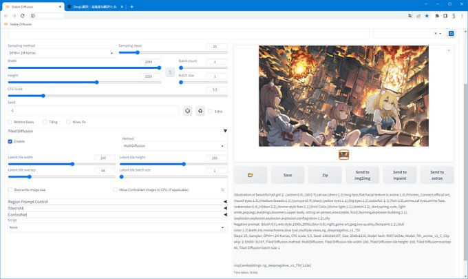The height and width of the screenshot is (279, 468).
Task: Expand the Region Prompt Control section
Action: click(118, 202)
